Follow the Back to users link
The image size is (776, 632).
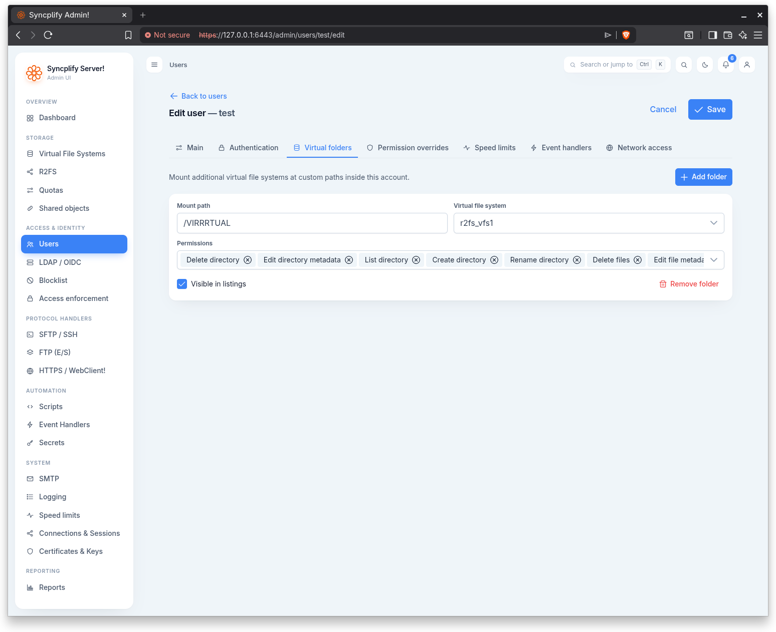click(x=199, y=96)
